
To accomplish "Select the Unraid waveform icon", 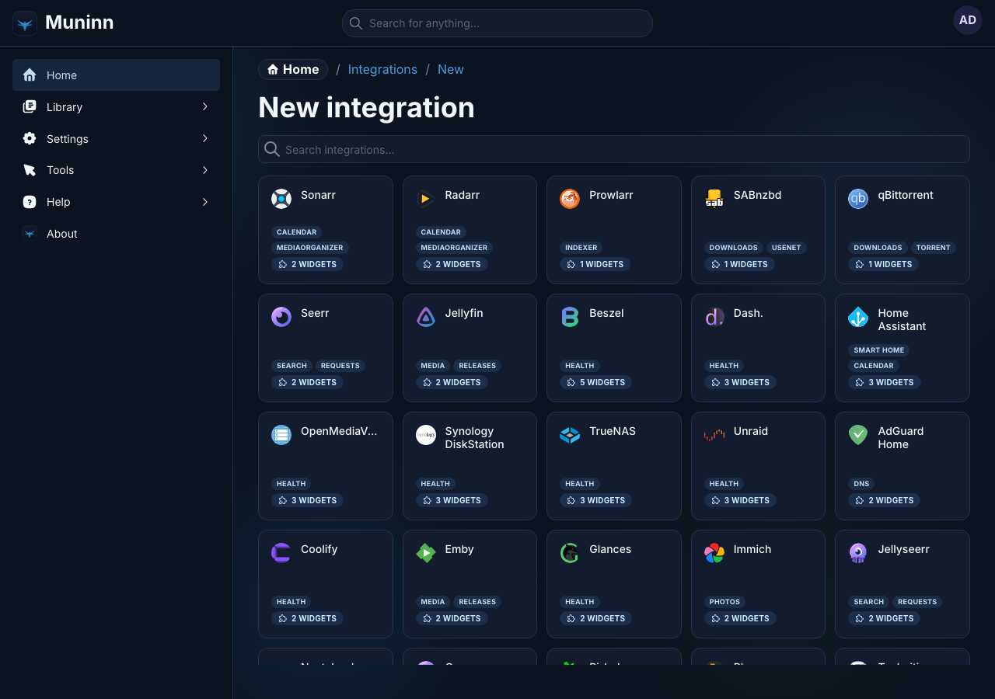I will pos(714,435).
